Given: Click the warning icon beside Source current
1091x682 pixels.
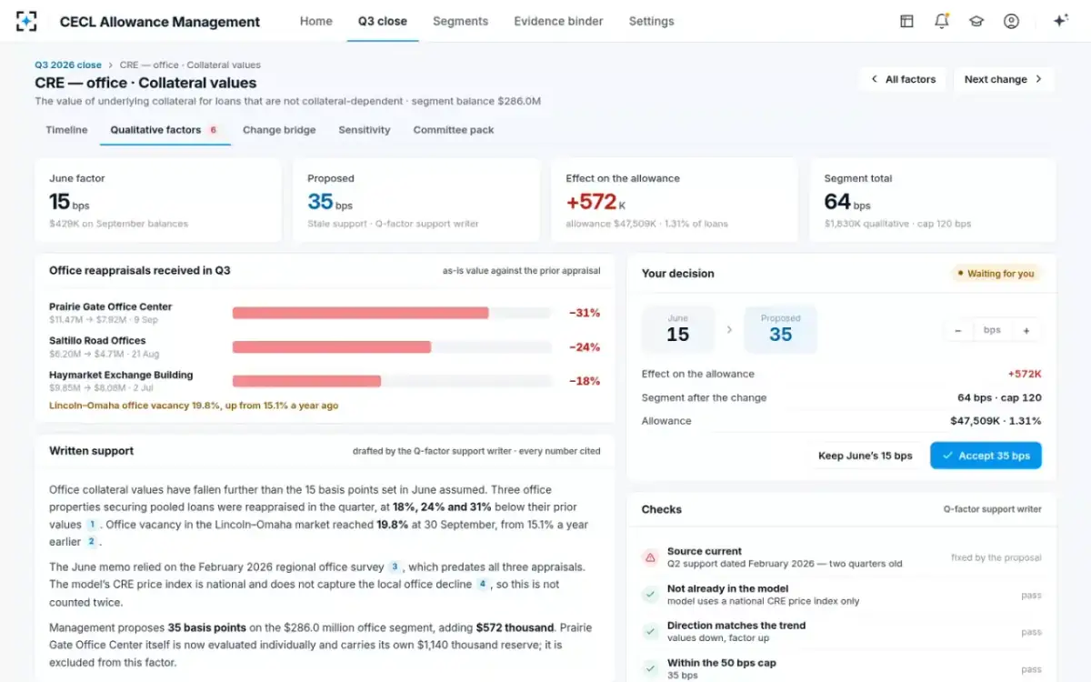Looking at the screenshot, I should [650, 557].
